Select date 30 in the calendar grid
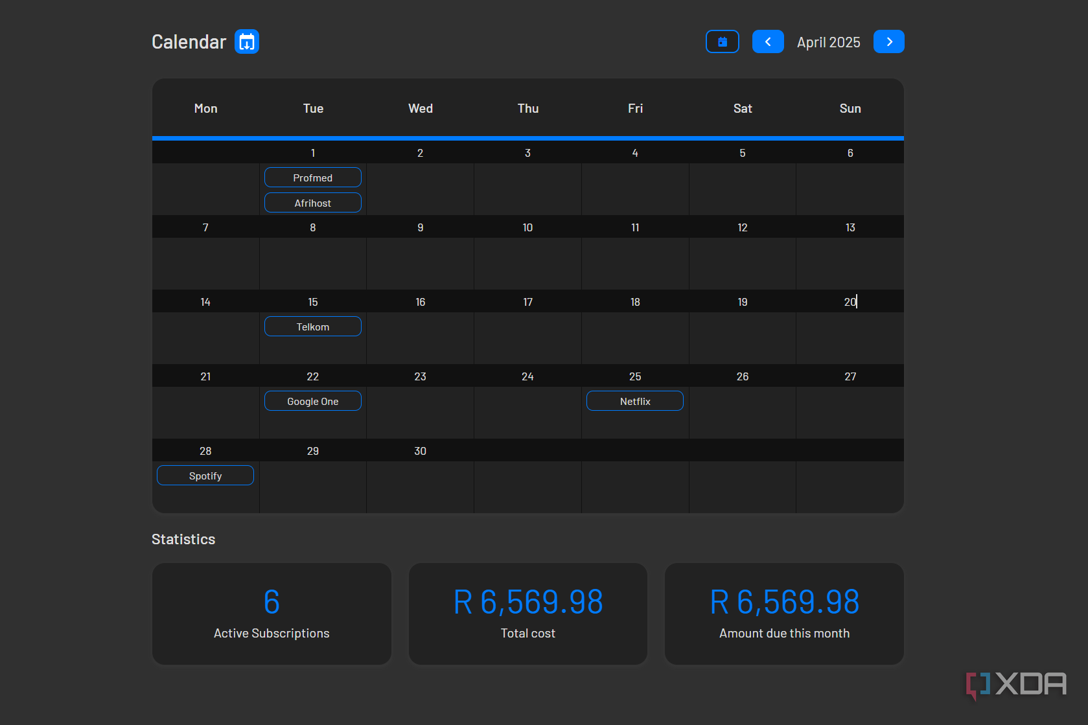The image size is (1088, 725). [x=421, y=451]
